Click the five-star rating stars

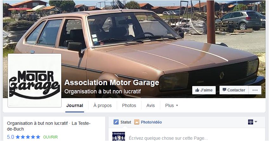[28, 137]
